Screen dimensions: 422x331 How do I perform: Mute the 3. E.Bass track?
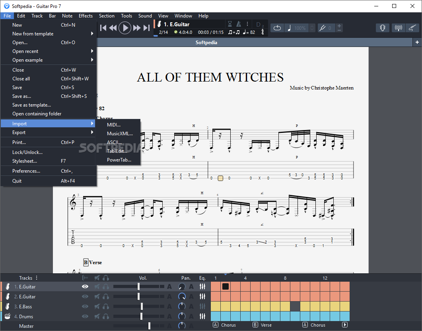point(97,306)
